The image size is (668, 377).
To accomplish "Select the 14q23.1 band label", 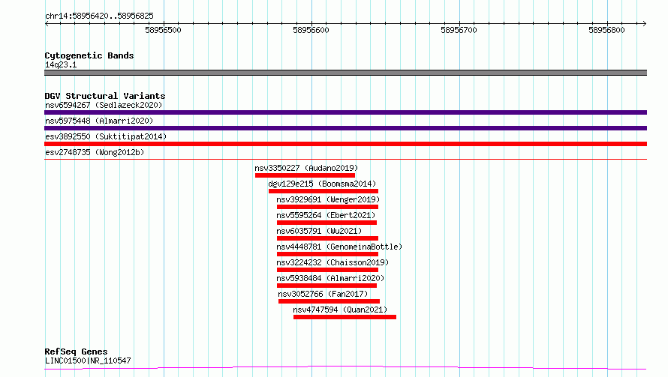I will tap(61, 64).
